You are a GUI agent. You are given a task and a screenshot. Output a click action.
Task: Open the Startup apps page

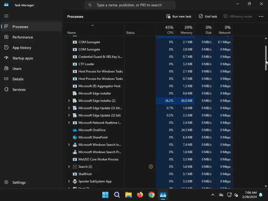pyautogui.click(x=31, y=58)
